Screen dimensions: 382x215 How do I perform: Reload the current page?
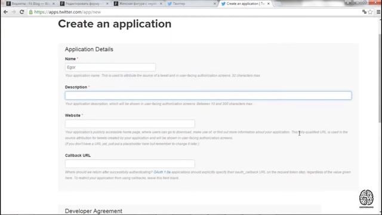coord(21,12)
